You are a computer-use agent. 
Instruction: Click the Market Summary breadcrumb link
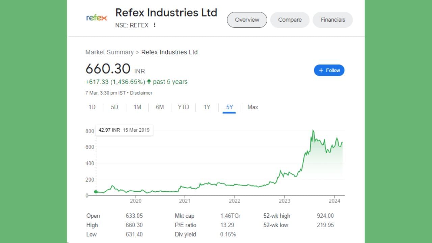pos(109,52)
